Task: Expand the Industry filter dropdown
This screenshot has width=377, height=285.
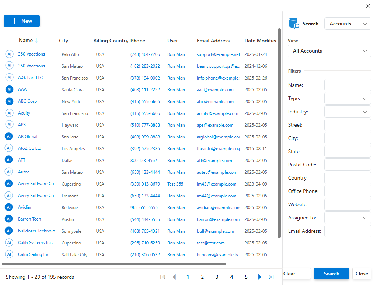Action: click(348, 112)
